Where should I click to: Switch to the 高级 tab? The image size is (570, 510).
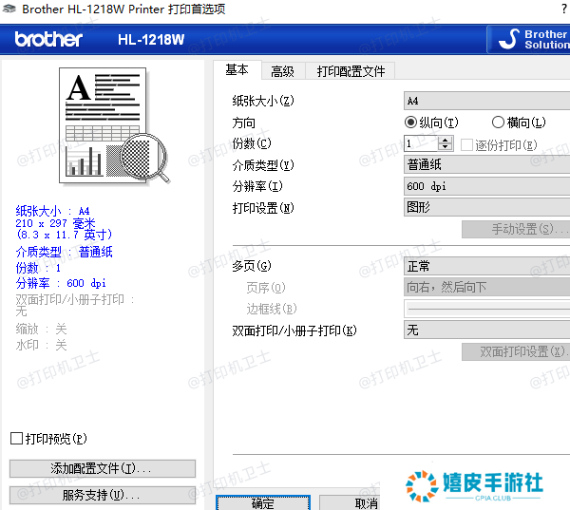pos(283,71)
